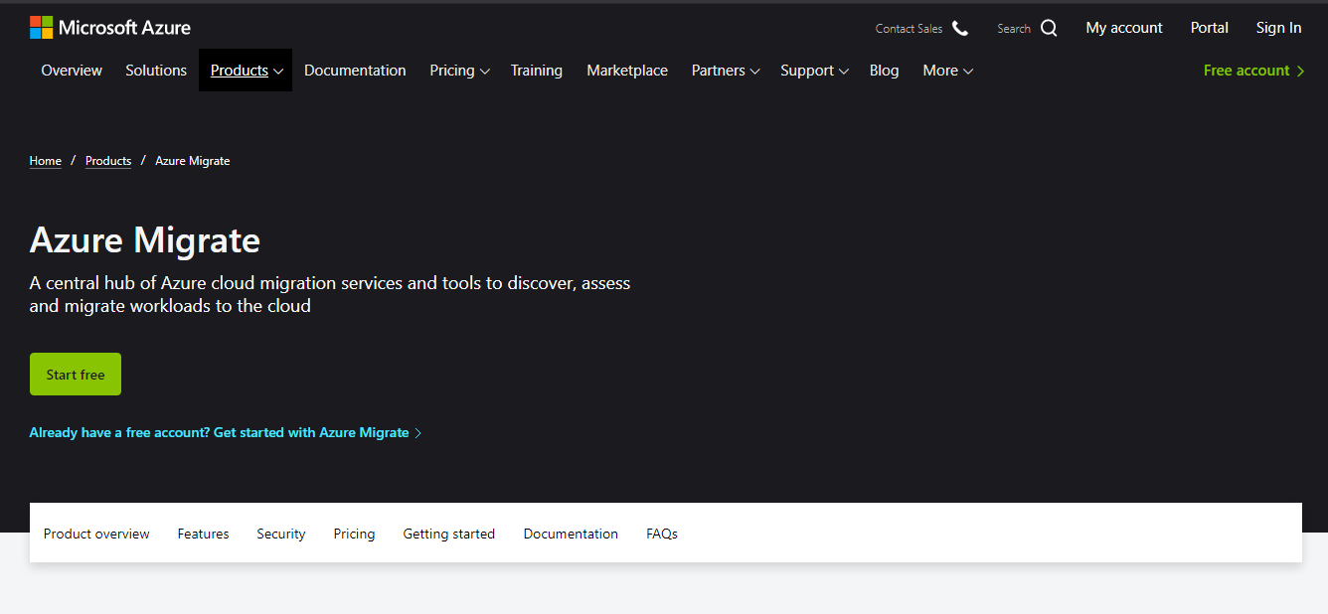Select the Features tab
Screen dimensions: 1328x614
tap(203, 534)
